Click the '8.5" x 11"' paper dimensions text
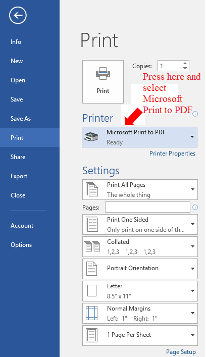 119,296
